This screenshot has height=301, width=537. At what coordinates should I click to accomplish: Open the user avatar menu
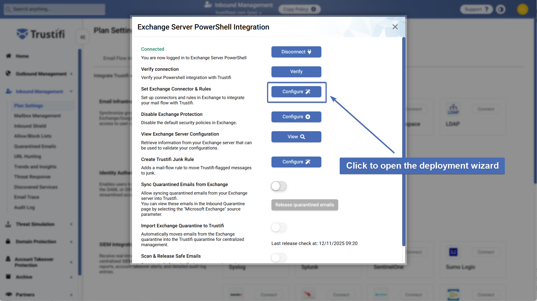tap(523, 9)
